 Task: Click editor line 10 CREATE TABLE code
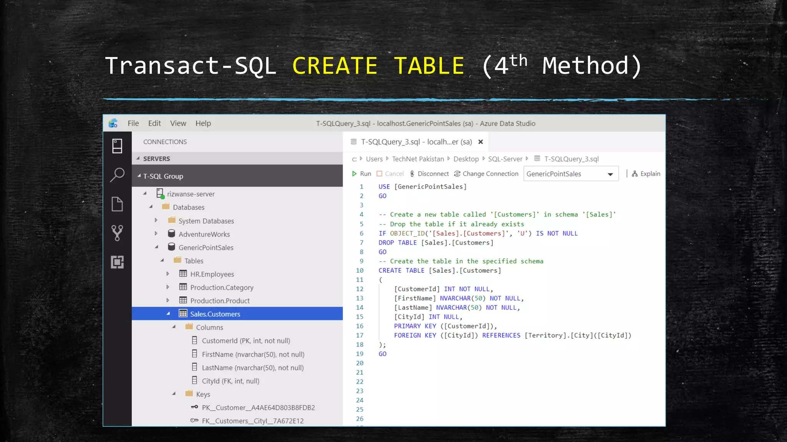(440, 270)
